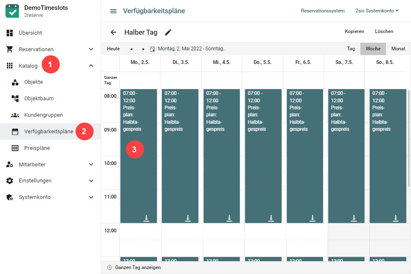This screenshot has height=274, width=411.
Task: Click the download icon on Monday's slot
Action: pyautogui.click(x=146, y=218)
